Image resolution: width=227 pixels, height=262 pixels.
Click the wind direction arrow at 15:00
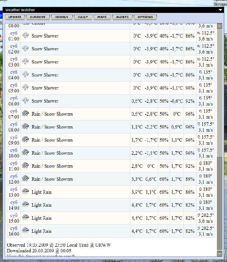(199, 215)
